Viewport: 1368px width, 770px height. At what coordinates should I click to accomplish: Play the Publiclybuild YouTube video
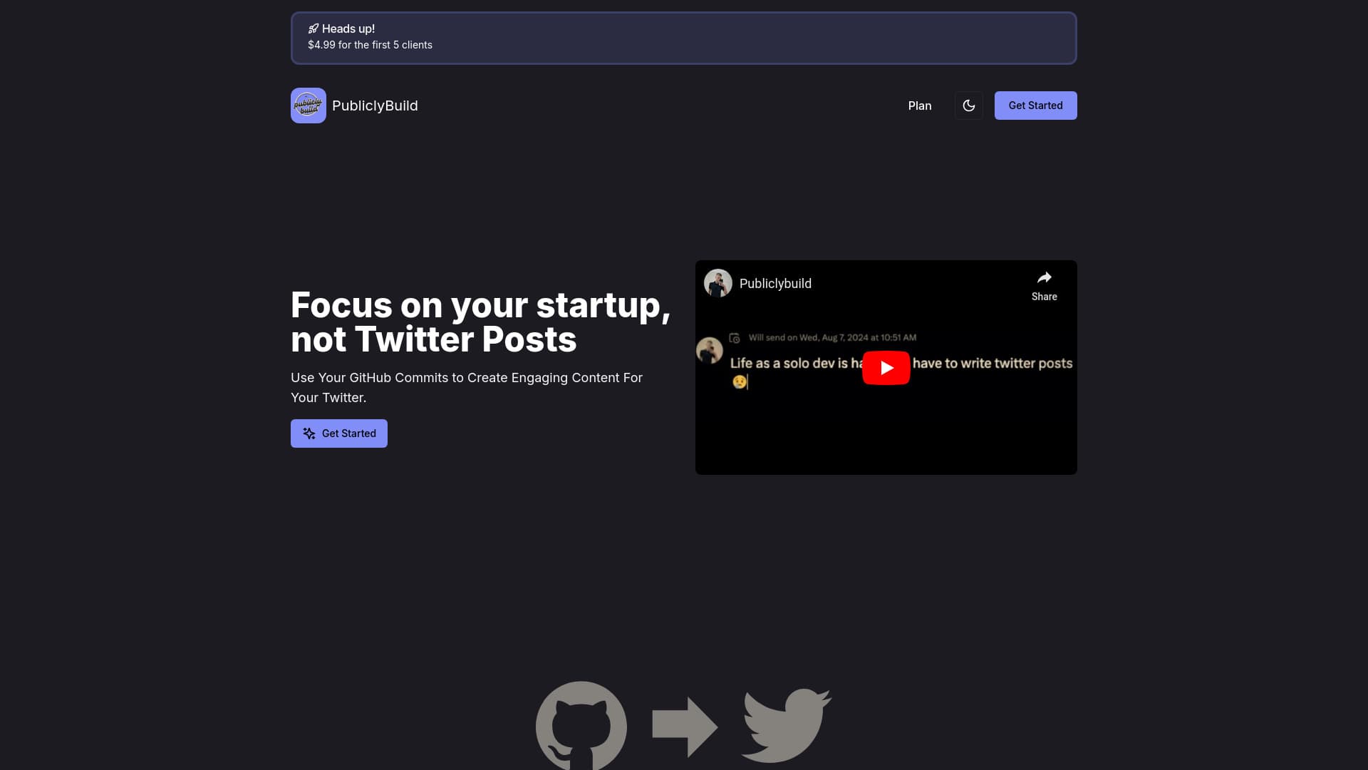click(886, 367)
